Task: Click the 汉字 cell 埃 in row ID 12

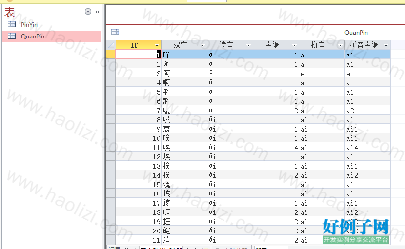Action: (x=184, y=157)
